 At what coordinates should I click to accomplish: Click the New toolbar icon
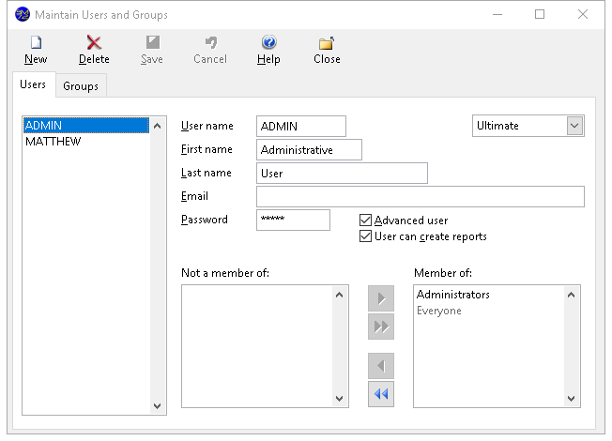[36, 42]
